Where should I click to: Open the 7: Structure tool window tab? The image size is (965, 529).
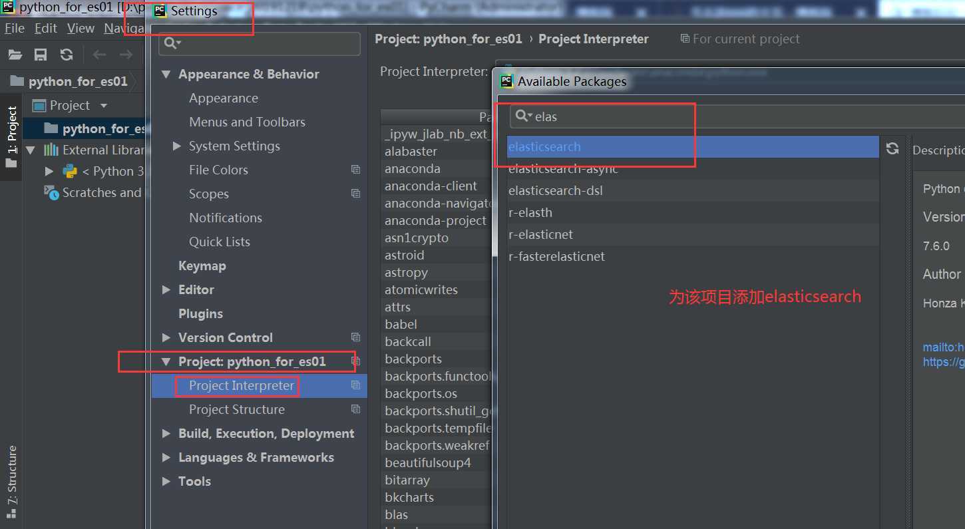[x=11, y=482]
